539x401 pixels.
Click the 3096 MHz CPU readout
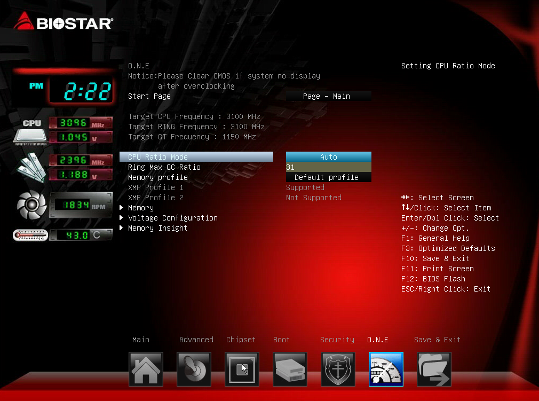tap(81, 123)
